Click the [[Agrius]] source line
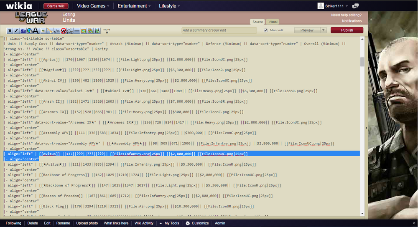This screenshot has height=227, width=418. coord(125,59)
